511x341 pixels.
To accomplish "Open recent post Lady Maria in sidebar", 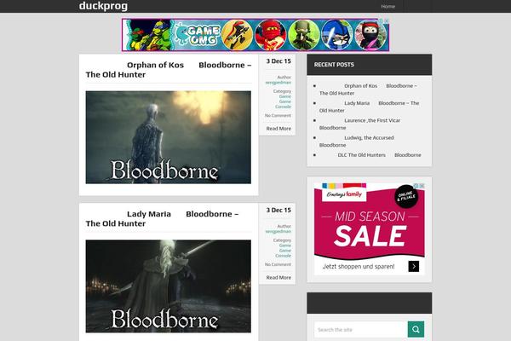I will 370,107.
